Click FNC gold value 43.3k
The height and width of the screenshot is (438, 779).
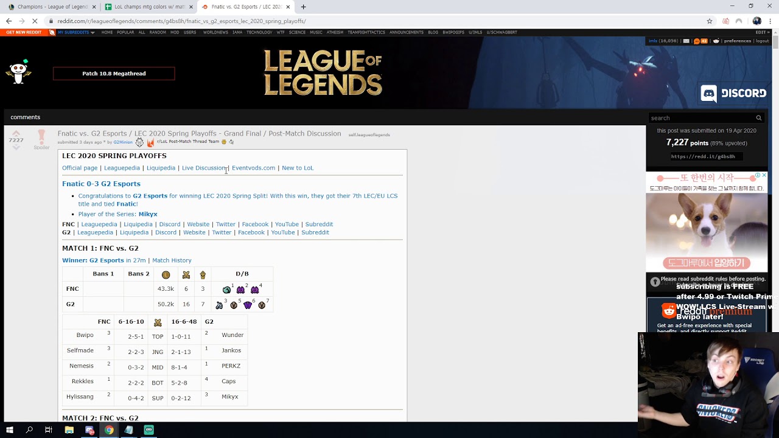coord(166,289)
